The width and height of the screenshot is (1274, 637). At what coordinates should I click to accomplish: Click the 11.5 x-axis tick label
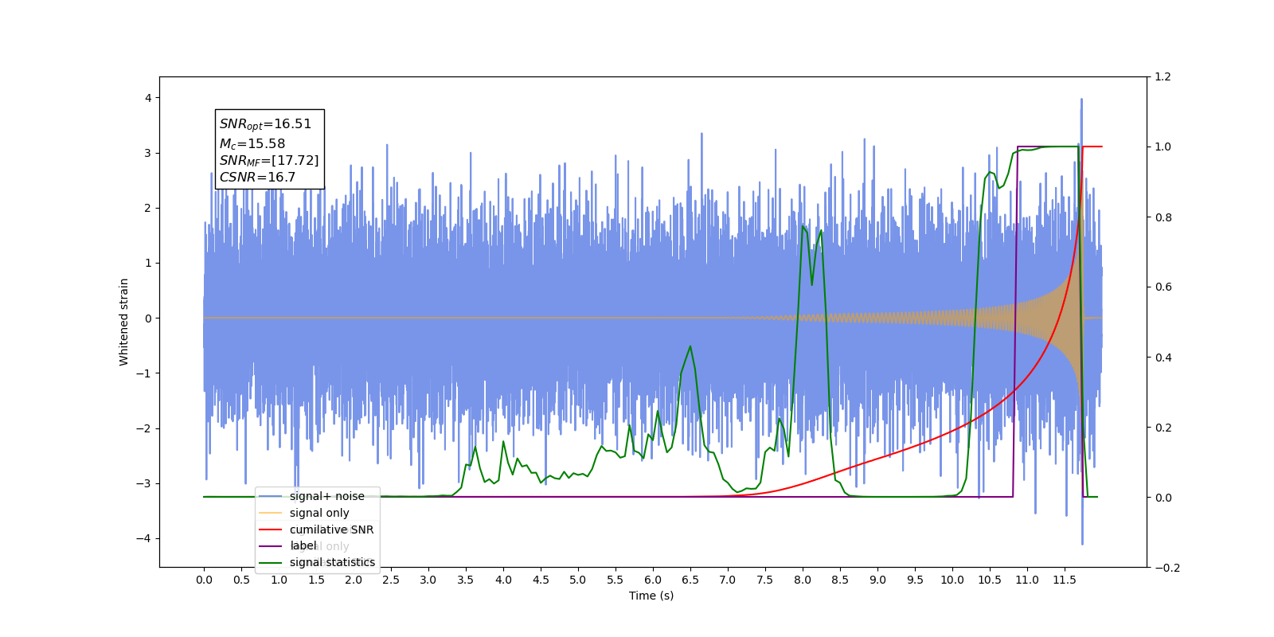tap(1064, 580)
